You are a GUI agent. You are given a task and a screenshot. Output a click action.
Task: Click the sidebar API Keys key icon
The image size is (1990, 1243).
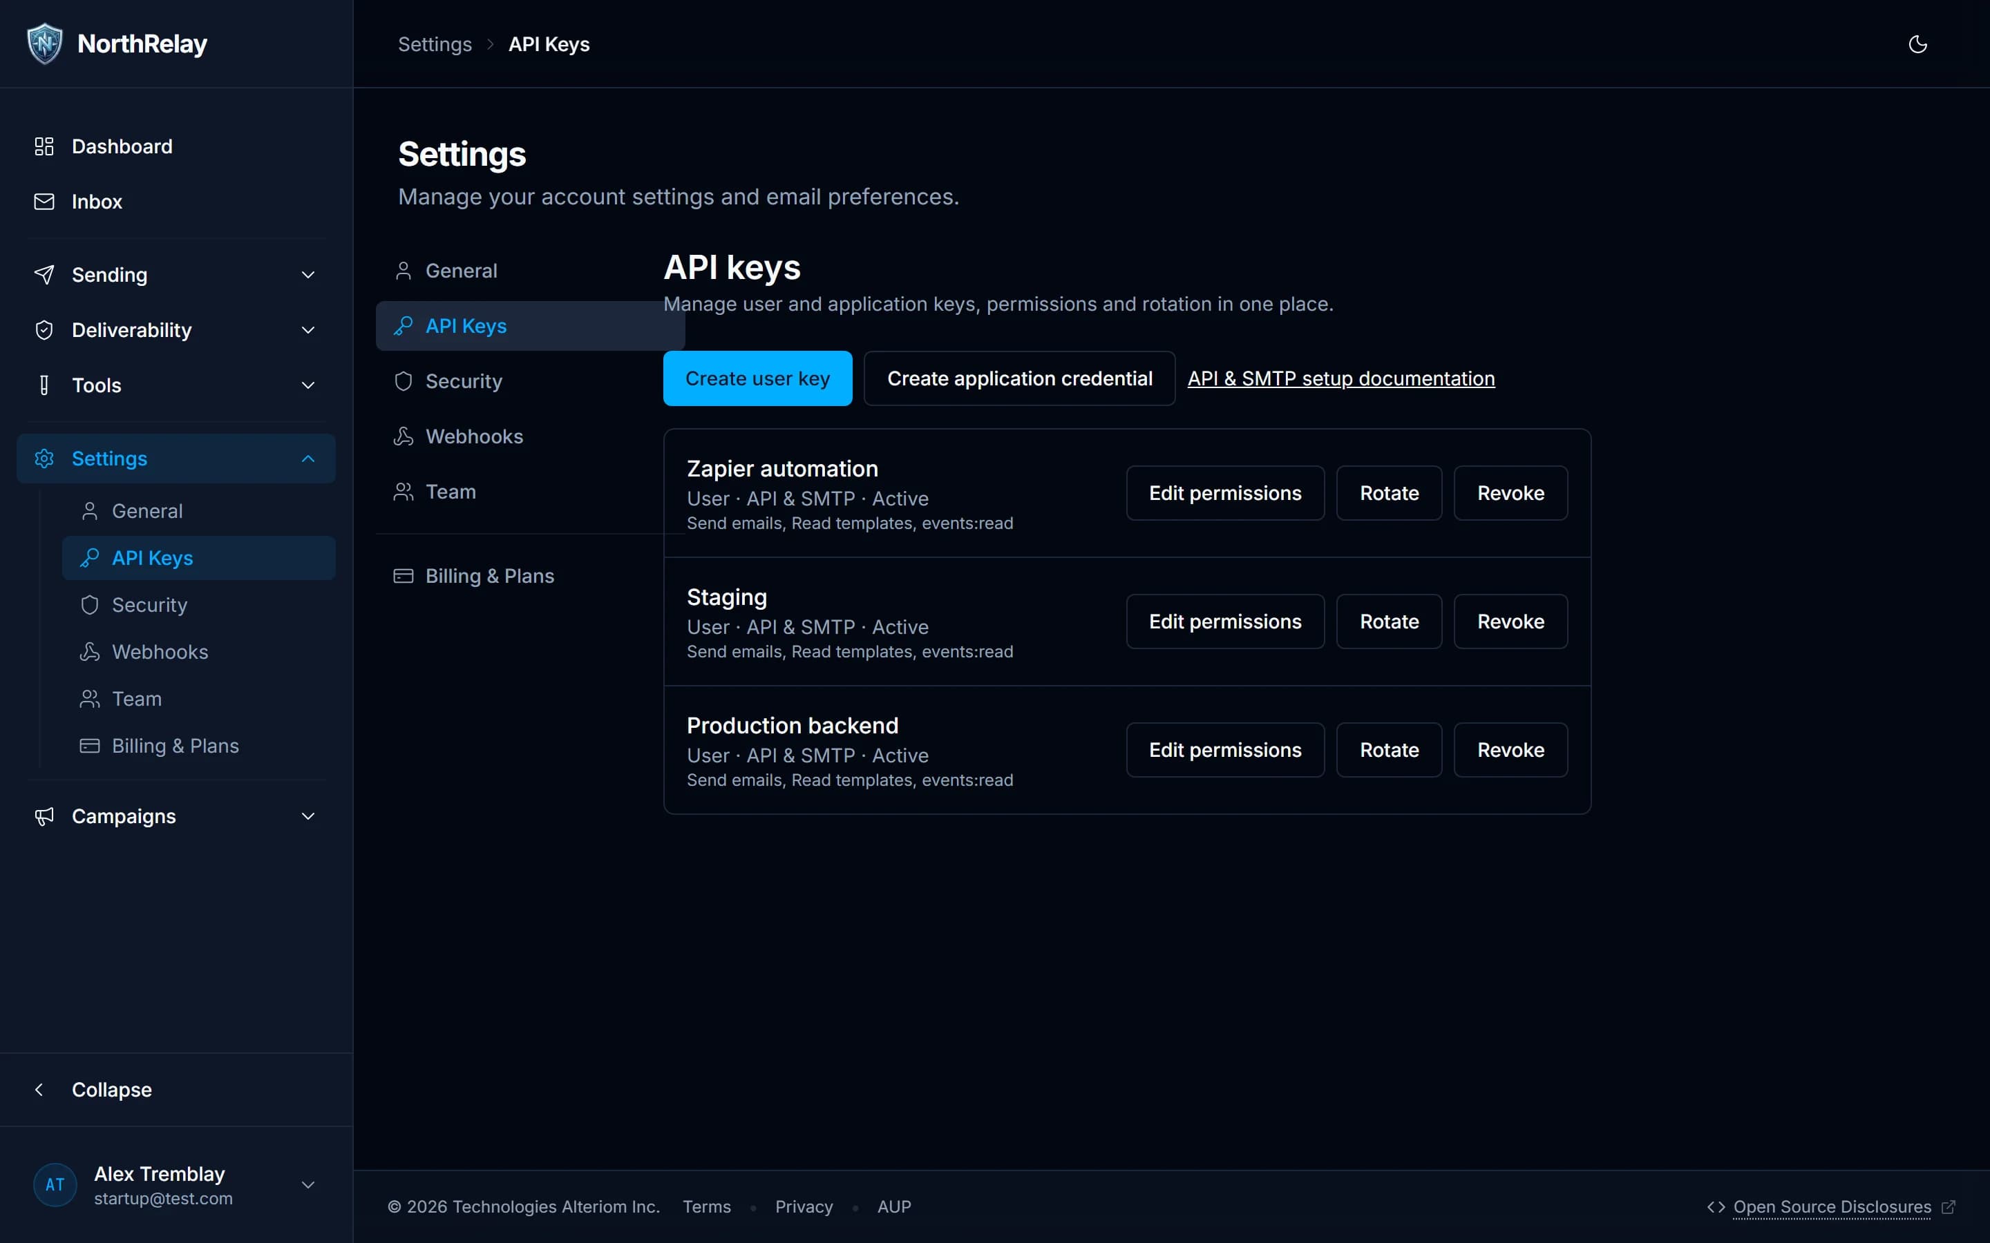(90, 558)
